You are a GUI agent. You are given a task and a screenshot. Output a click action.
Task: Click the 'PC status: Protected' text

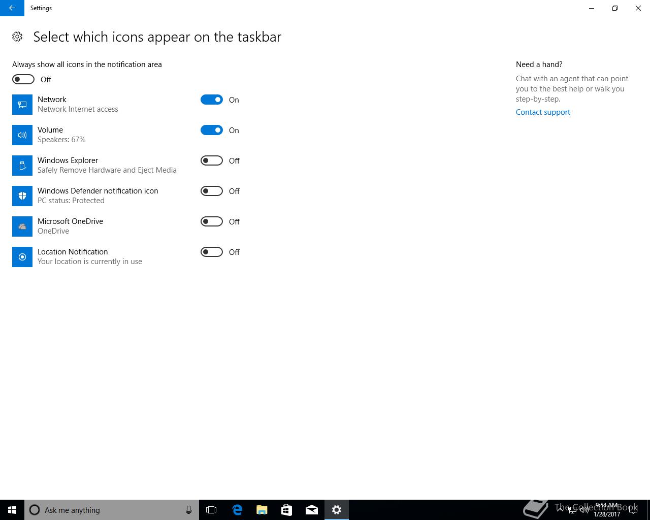pyautogui.click(x=71, y=201)
